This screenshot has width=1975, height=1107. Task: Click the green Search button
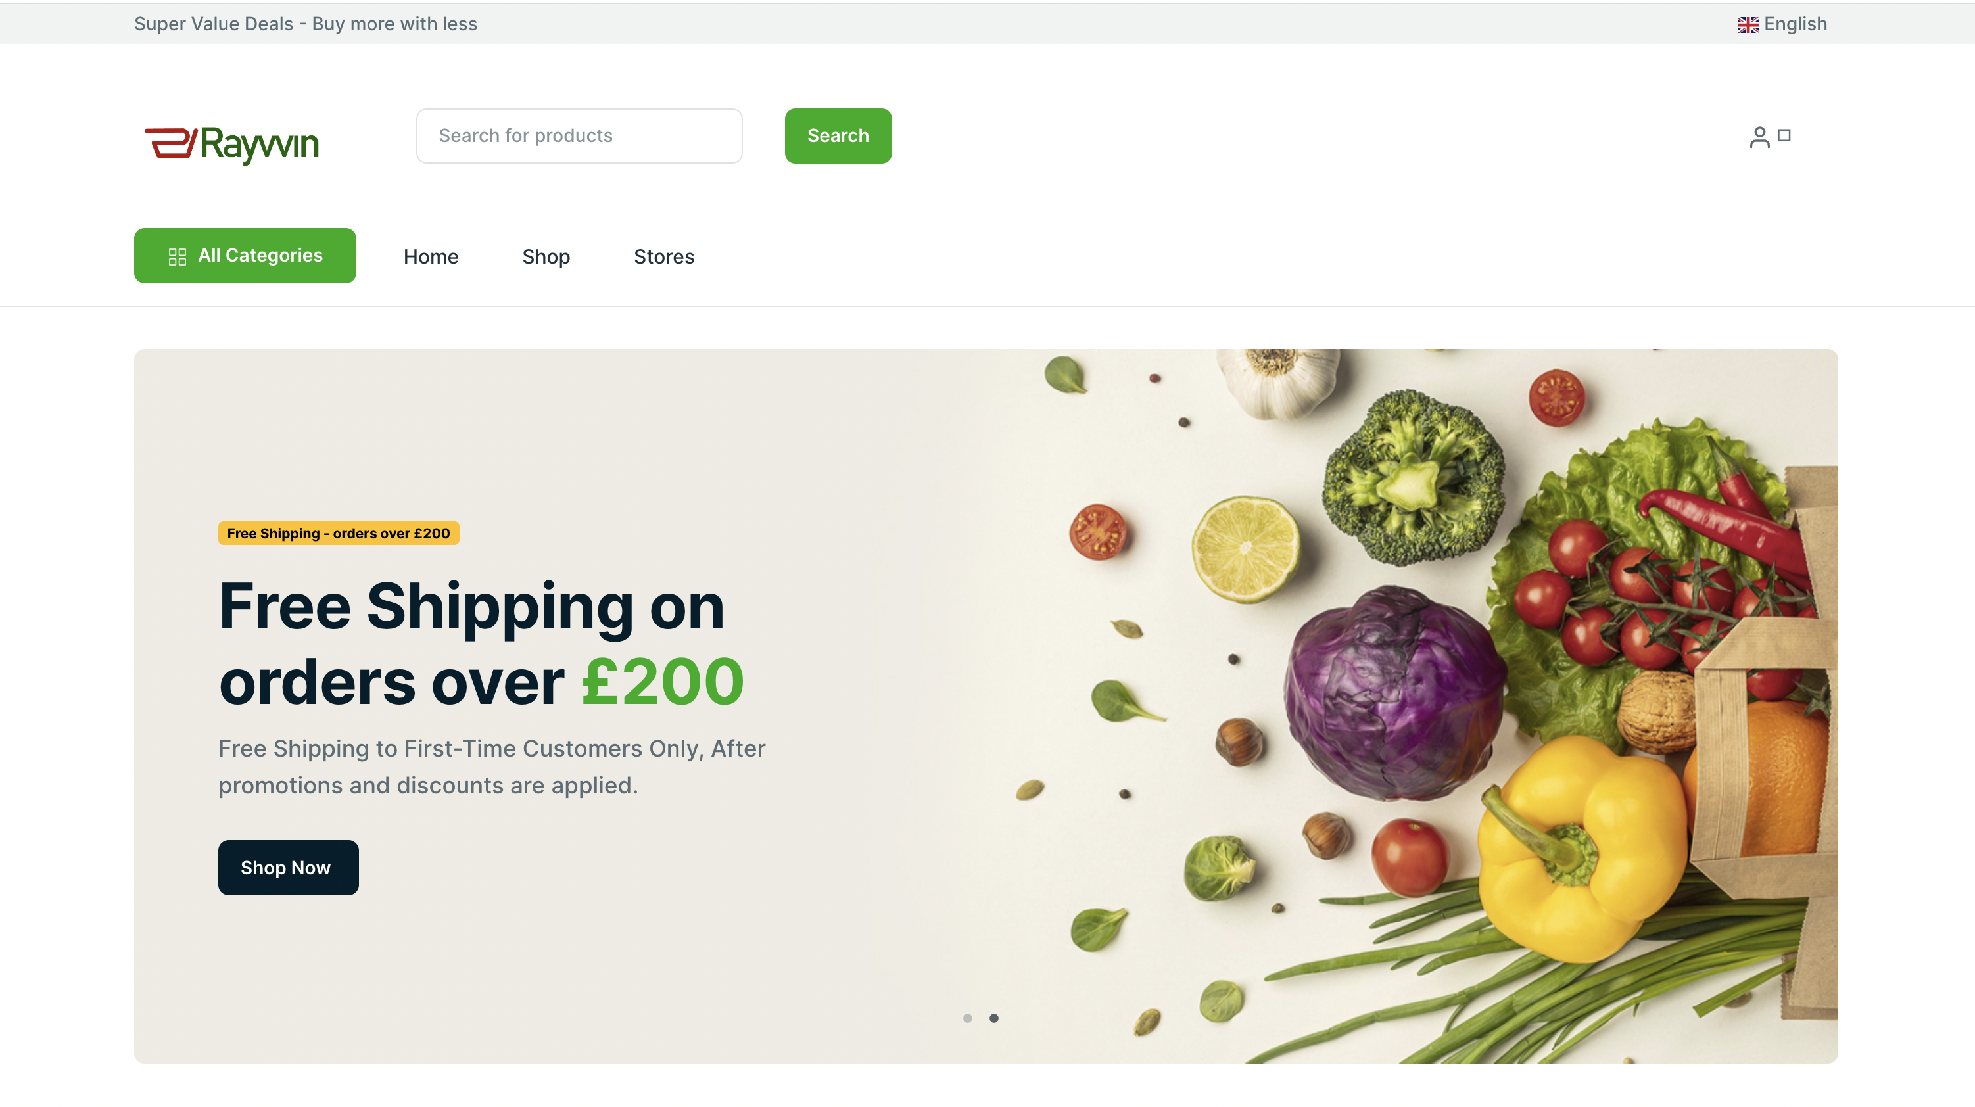click(838, 135)
